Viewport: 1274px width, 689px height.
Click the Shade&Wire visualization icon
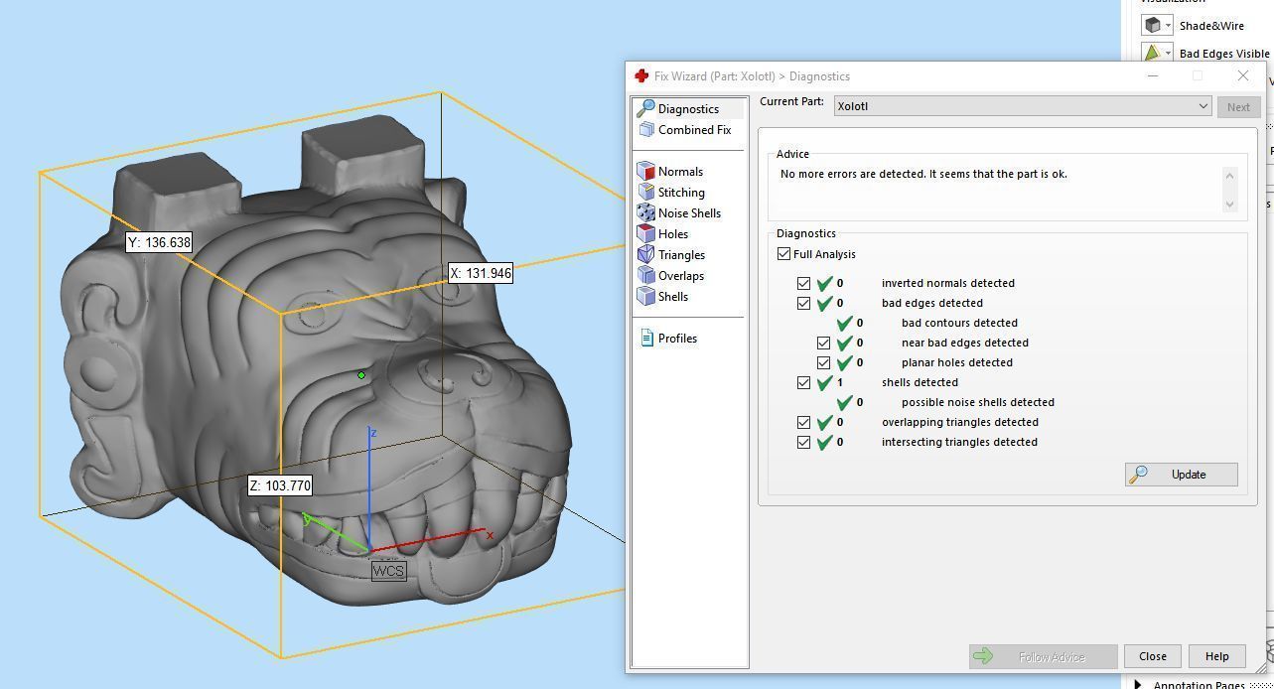tap(1153, 25)
